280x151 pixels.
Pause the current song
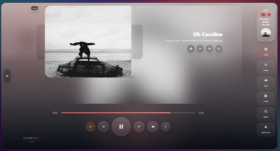[x=121, y=127]
